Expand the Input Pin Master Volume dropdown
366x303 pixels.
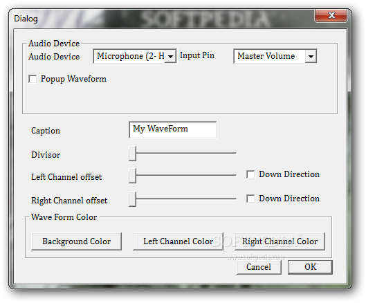click(x=311, y=56)
